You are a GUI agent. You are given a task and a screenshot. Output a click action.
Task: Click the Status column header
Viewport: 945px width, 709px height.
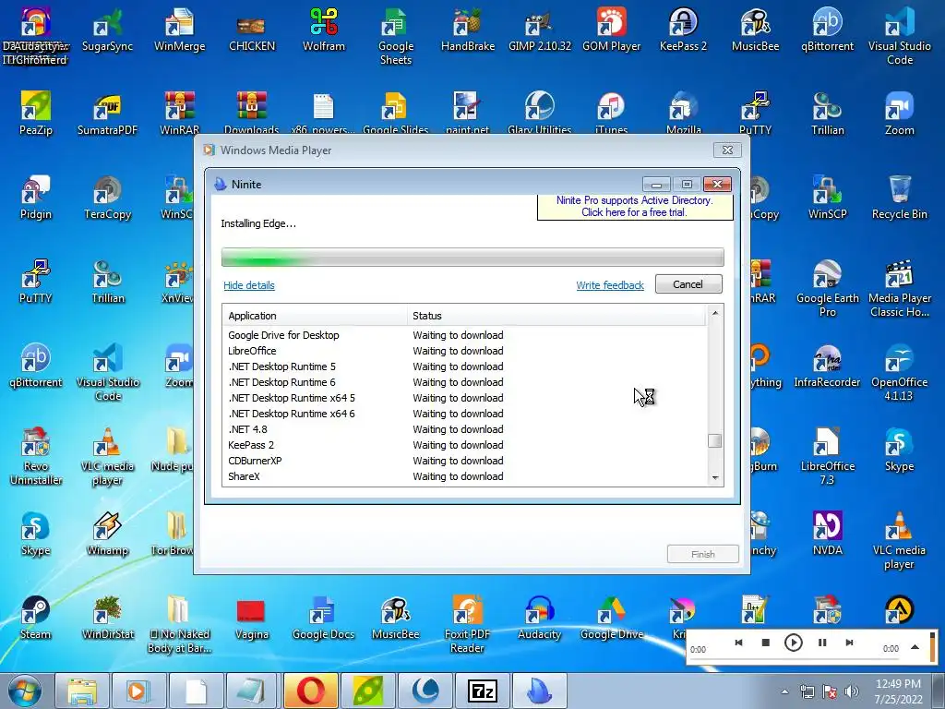coord(556,316)
